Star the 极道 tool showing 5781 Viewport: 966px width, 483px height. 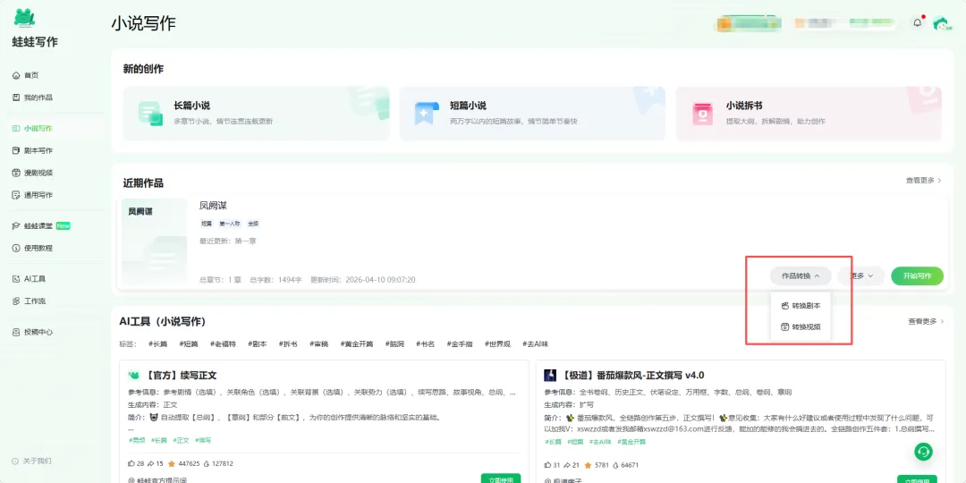click(597, 465)
